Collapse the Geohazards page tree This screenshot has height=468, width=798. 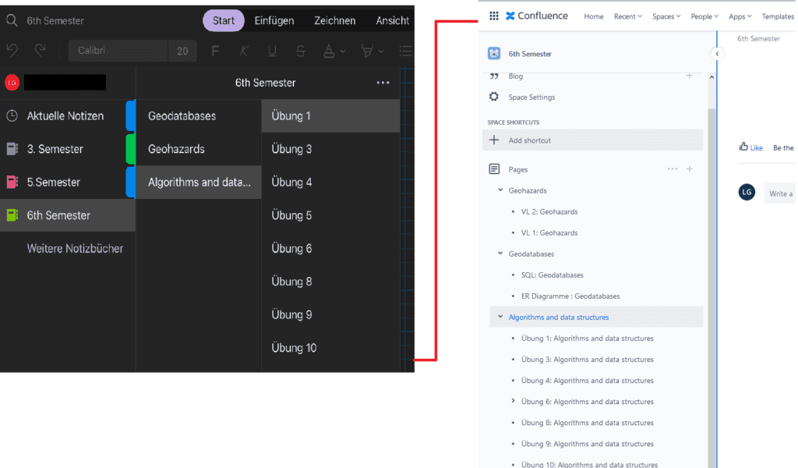(x=500, y=190)
